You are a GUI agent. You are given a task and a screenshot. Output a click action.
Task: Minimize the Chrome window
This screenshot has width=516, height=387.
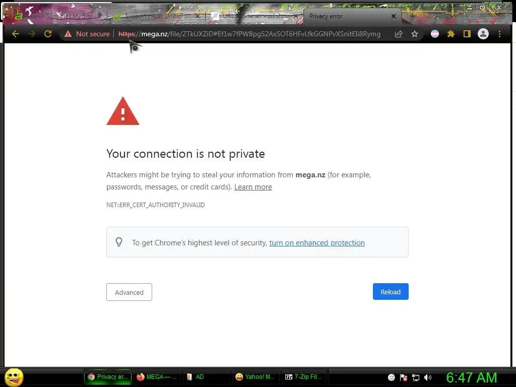pos(470,8)
